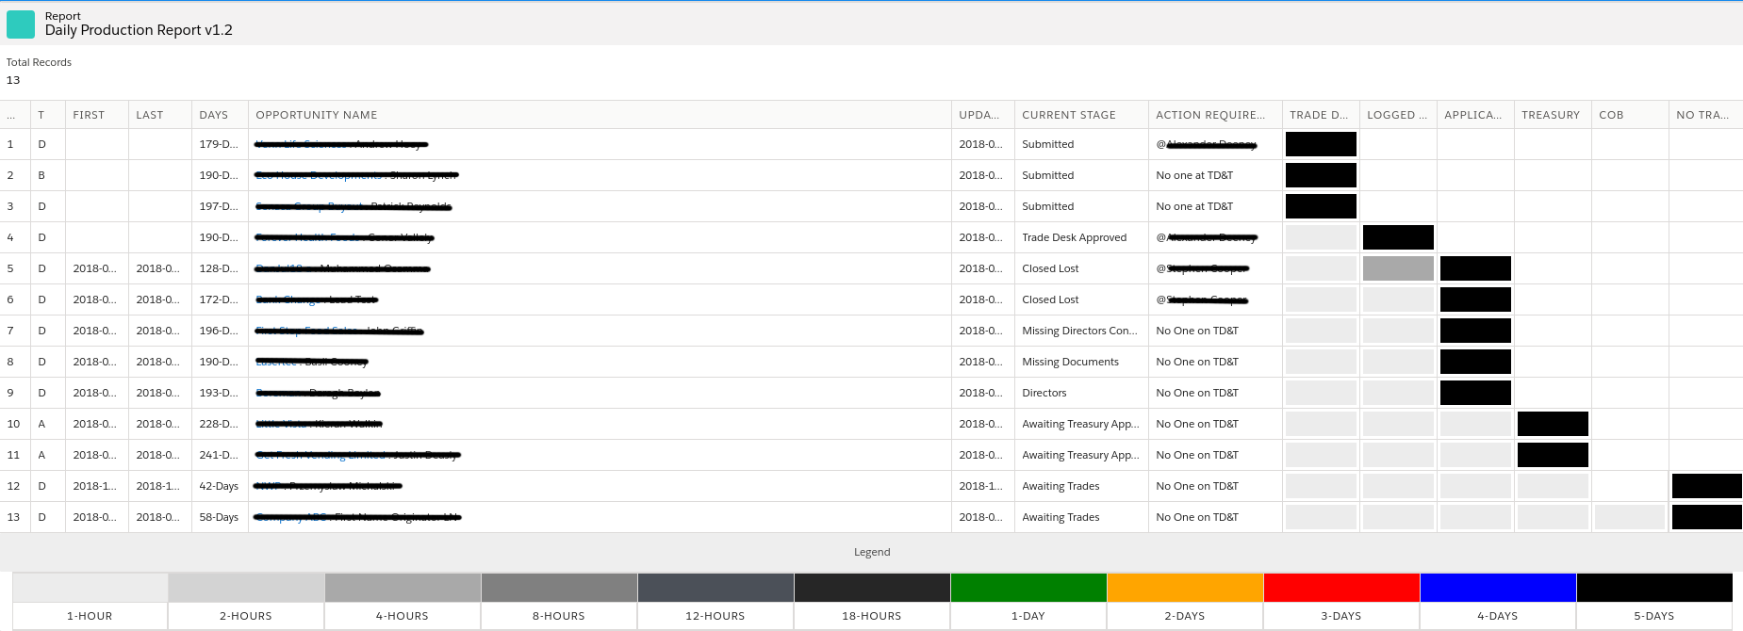Image resolution: width=1743 pixels, height=631 pixels.
Task: Open the opportunity link in row 13
Action: coord(358,517)
